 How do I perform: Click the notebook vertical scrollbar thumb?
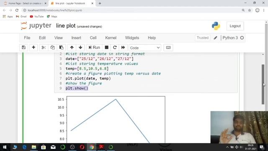click(x=263, y=84)
